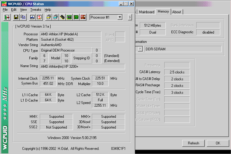Click the '512 MBytes' memory size field
231x154 pixels.
[153, 25]
